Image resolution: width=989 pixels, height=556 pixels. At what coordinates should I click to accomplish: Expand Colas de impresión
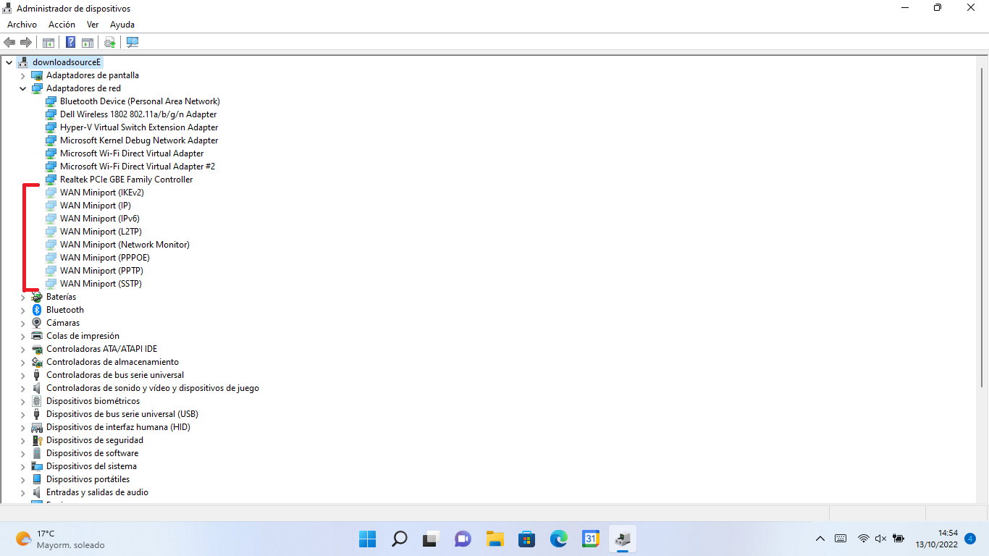point(22,336)
